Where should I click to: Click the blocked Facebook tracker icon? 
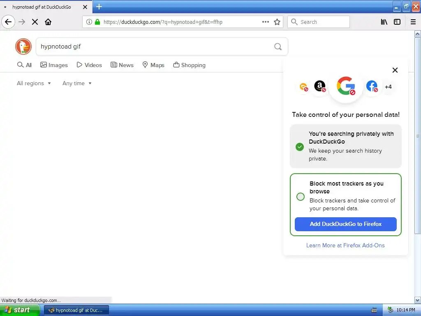(x=372, y=86)
